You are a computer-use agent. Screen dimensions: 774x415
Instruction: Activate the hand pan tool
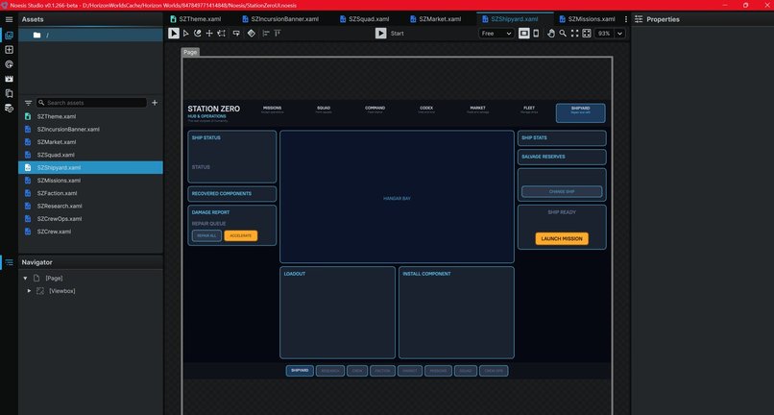(x=551, y=33)
